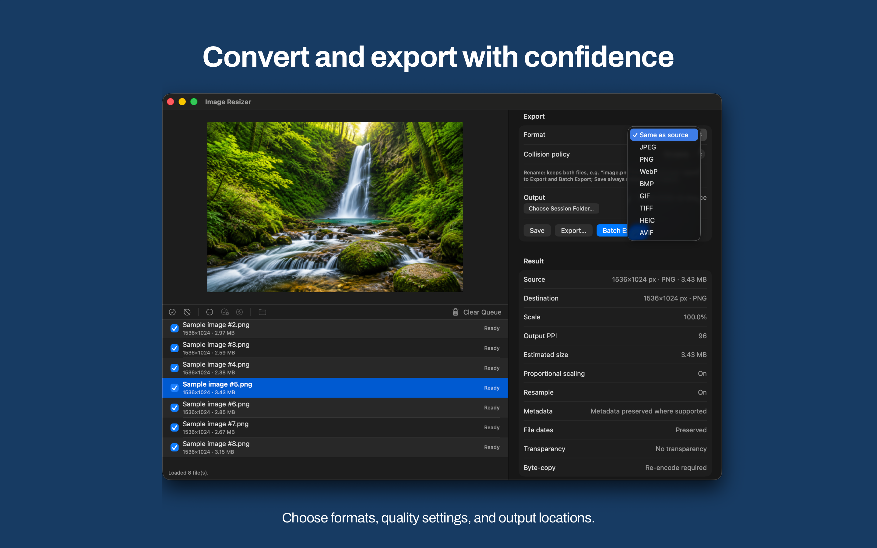Choose 'Same as source' format option
Viewport: 877px width, 548px height.
[664, 135]
